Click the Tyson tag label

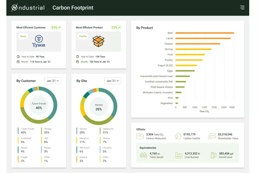click(x=23, y=36)
